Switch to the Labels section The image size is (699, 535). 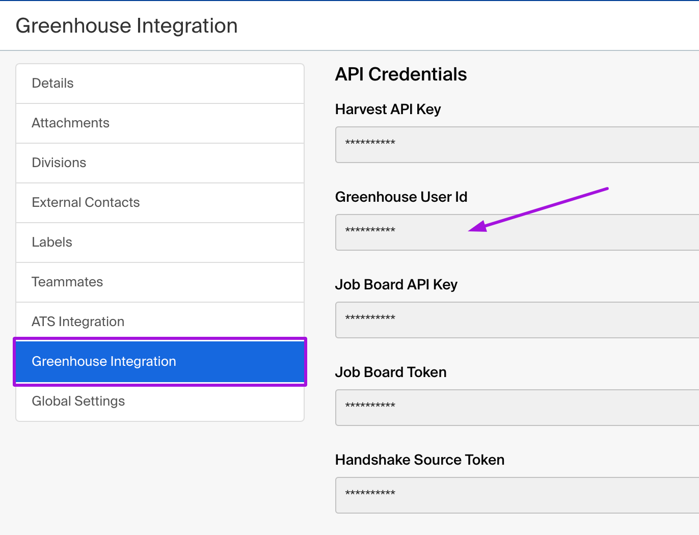click(x=160, y=243)
